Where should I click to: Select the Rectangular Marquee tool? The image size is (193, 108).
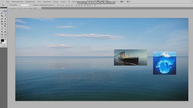[2, 11]
